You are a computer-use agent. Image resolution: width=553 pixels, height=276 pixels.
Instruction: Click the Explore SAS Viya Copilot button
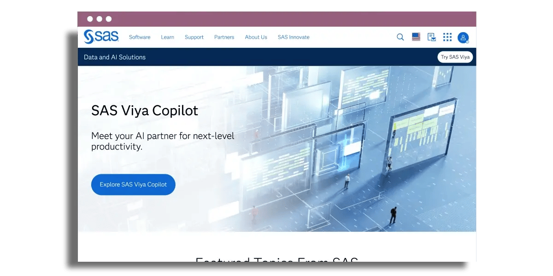coord(133,184)
